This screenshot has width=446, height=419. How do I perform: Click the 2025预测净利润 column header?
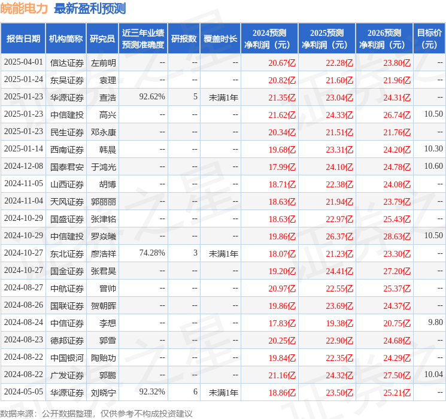pyautogui.click(x=327, y=39)
